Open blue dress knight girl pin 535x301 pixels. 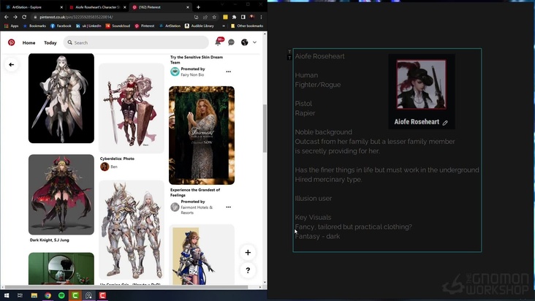click(202, 255)
